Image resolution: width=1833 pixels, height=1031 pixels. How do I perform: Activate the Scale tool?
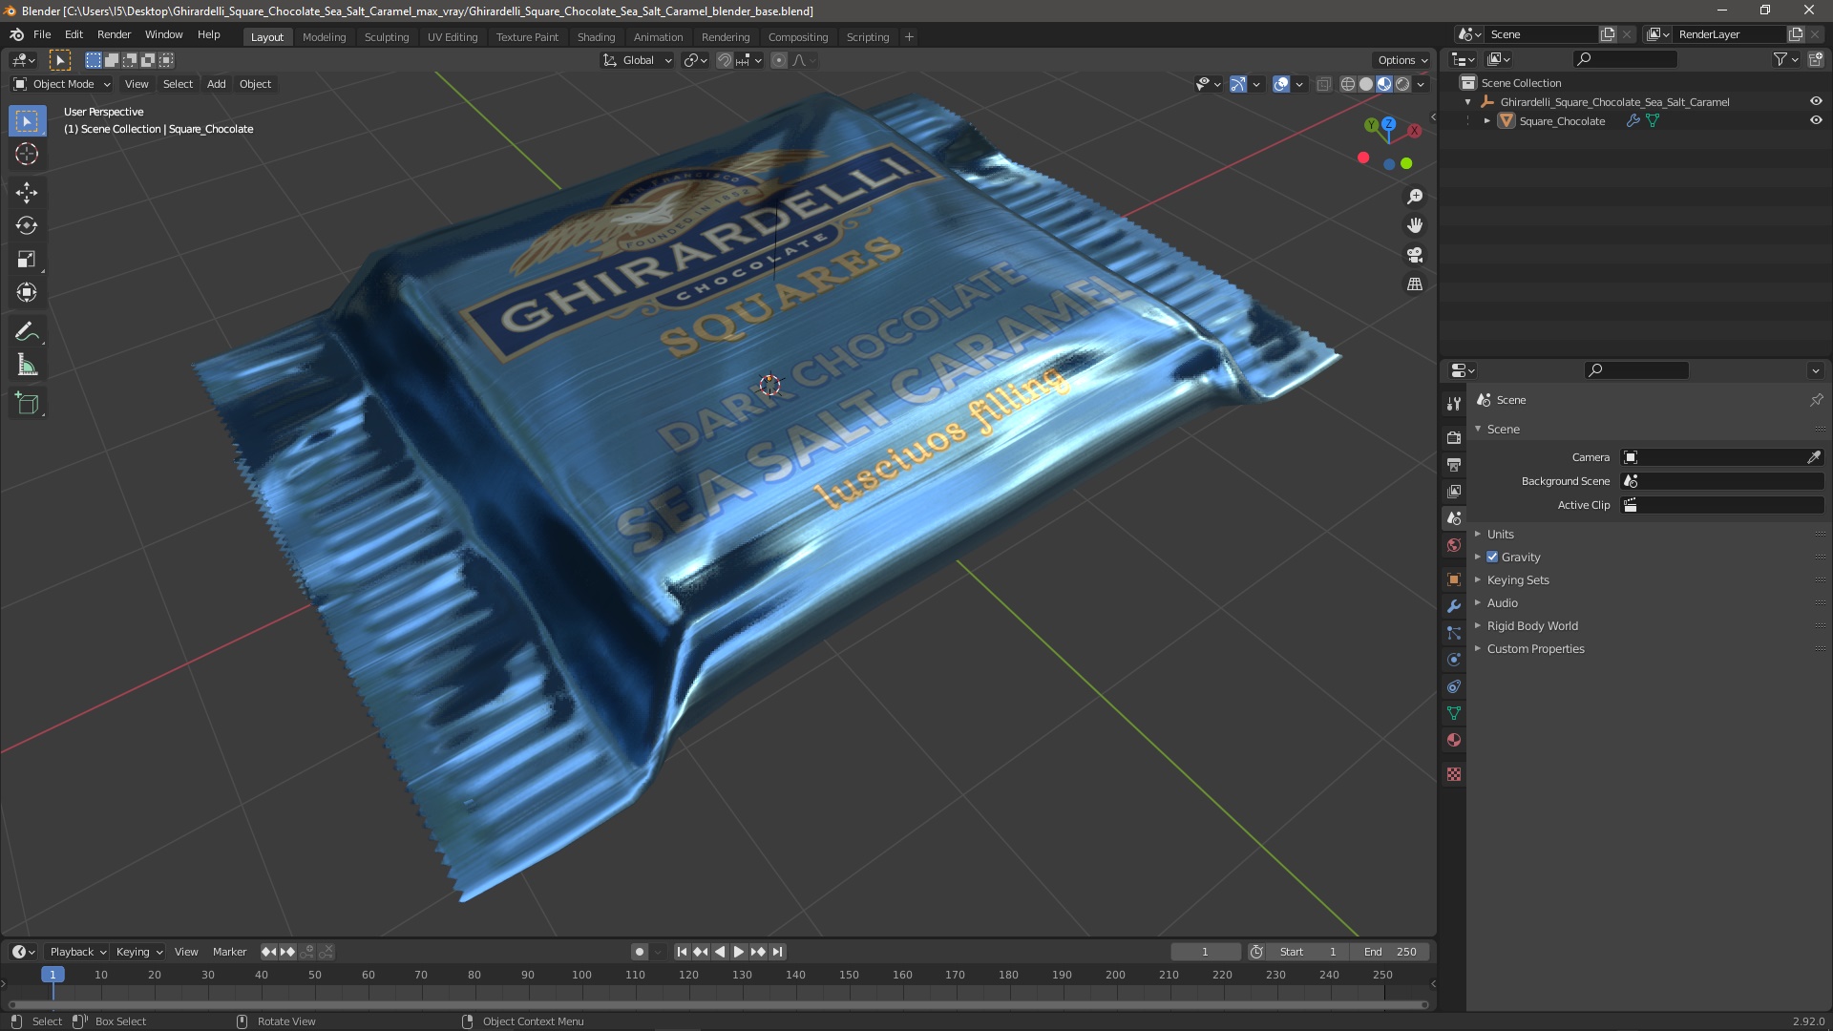(x=27, y=260)
